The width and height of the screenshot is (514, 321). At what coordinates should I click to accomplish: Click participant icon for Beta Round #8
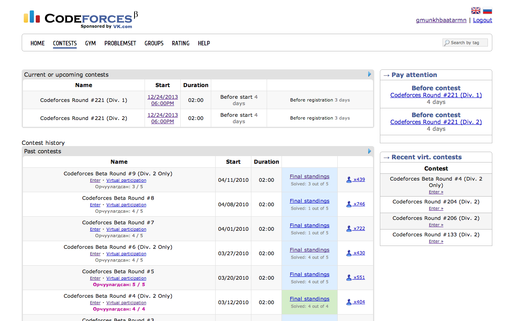point(349,204)
